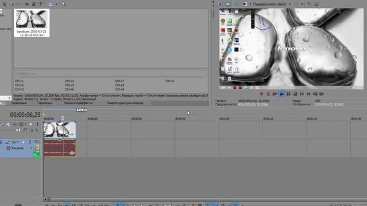The width and height of the screenshot is (367, 206).
Task: Open Track FX on the audio track
Action: (14, 142)
